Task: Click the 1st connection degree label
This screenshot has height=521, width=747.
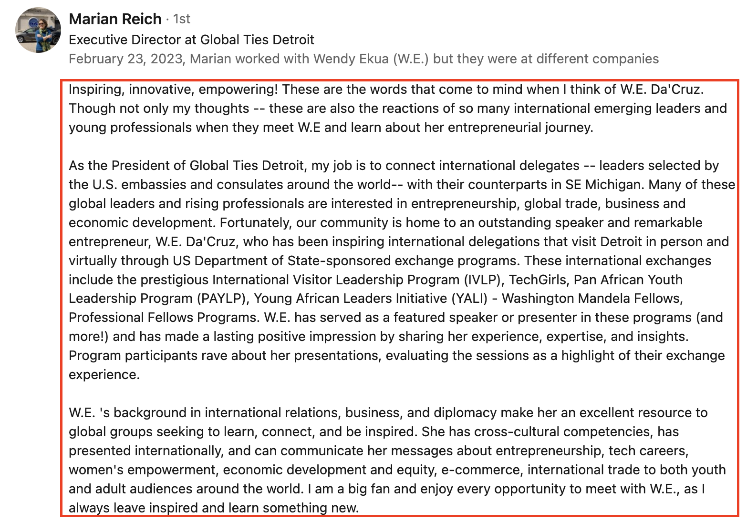Action: (x=181, y=19)
